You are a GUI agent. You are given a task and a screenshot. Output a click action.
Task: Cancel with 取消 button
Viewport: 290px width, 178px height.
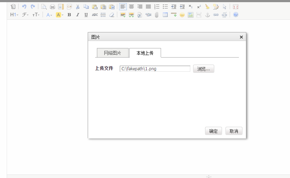[x=234, y=131]
